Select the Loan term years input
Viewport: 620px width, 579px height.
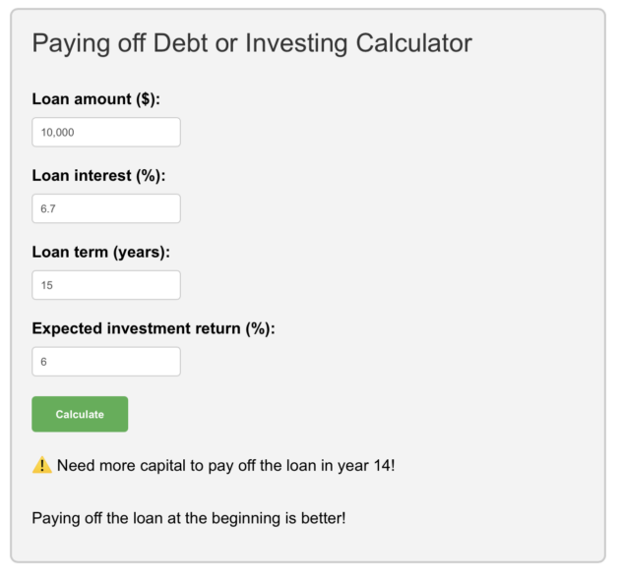[x=106, y=285]
